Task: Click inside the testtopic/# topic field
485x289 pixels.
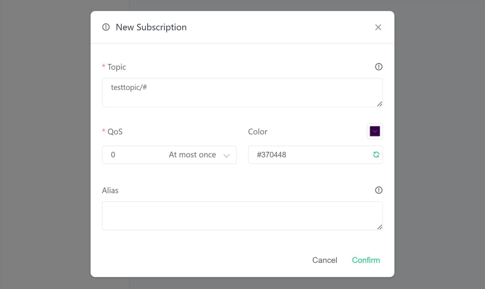Action: [x=242, y=92]
